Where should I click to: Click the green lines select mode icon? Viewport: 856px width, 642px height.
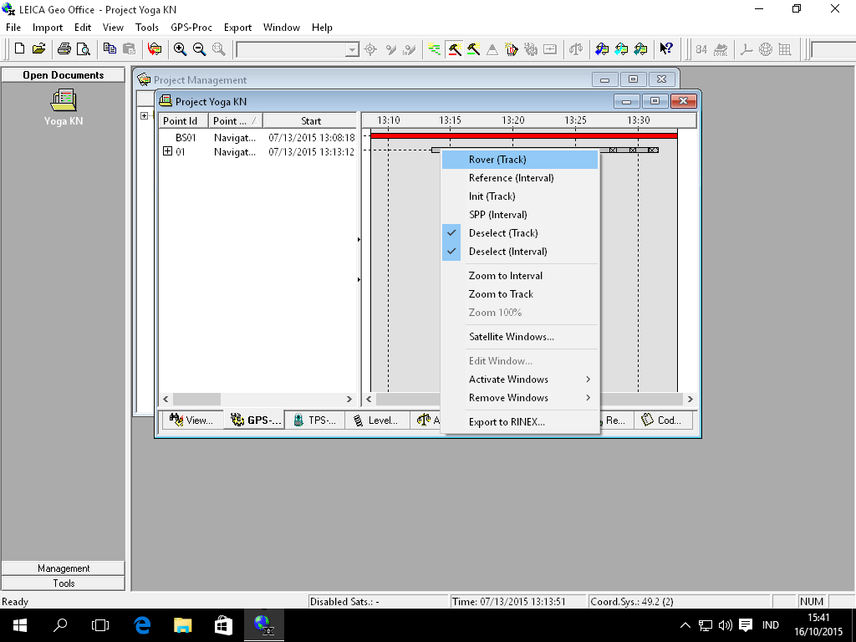click(435, 49)
